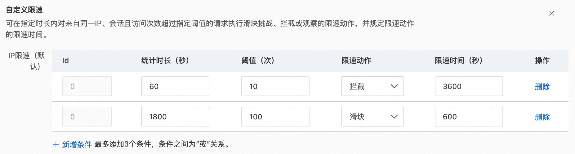Click the plus icon before 新增条件
The height and width of the screenshot is (154, 575).
click(56, 144)
